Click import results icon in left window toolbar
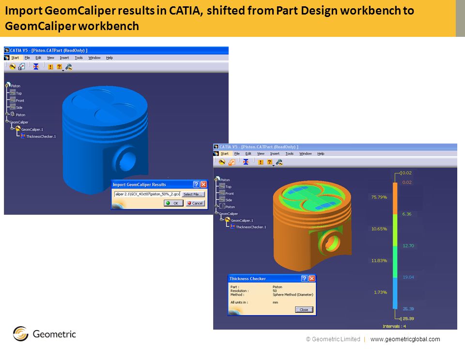This screenshot has width=465, height=349. pos(22,66)
